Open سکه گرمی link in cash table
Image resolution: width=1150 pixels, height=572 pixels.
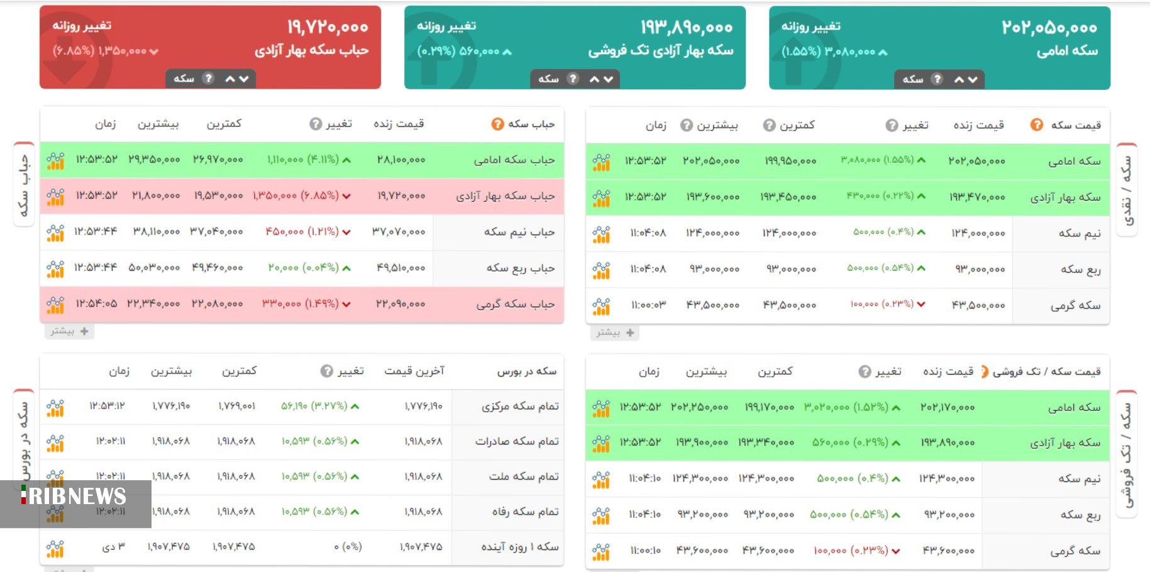click(1075, 305)
